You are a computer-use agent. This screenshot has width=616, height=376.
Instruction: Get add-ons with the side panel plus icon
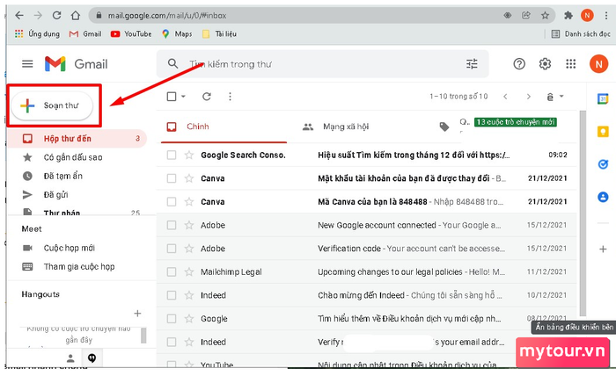pos(603,249)
